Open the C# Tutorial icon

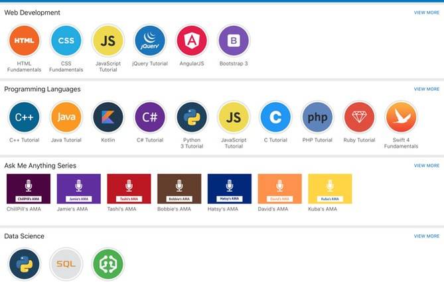coord(150,117)
